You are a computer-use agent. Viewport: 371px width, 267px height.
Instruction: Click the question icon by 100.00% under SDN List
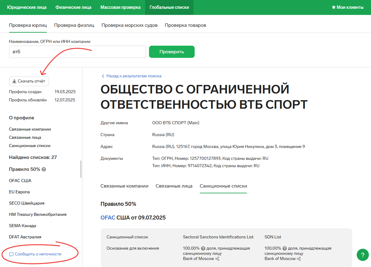(x=285, y=248)
